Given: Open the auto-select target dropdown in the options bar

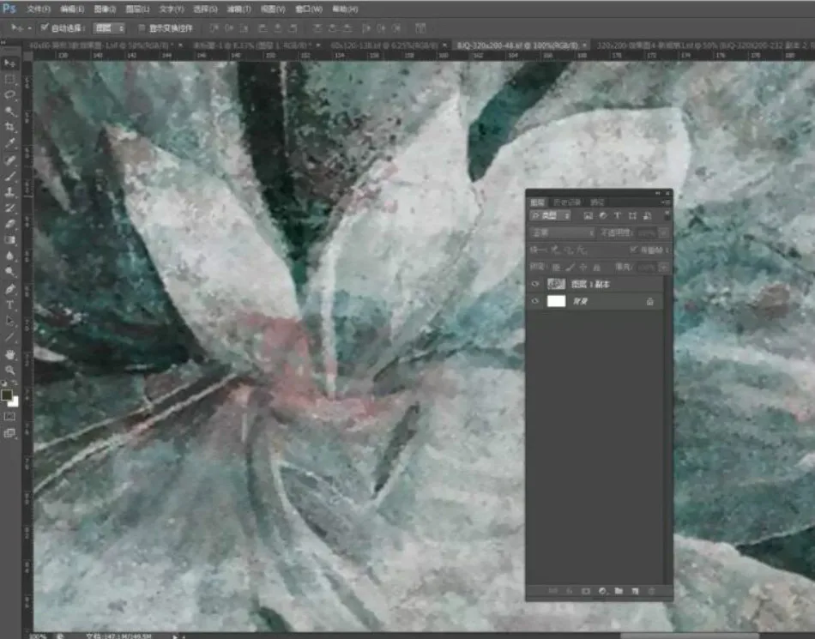Looking at the screenshot, I should (x=109, y=28).
